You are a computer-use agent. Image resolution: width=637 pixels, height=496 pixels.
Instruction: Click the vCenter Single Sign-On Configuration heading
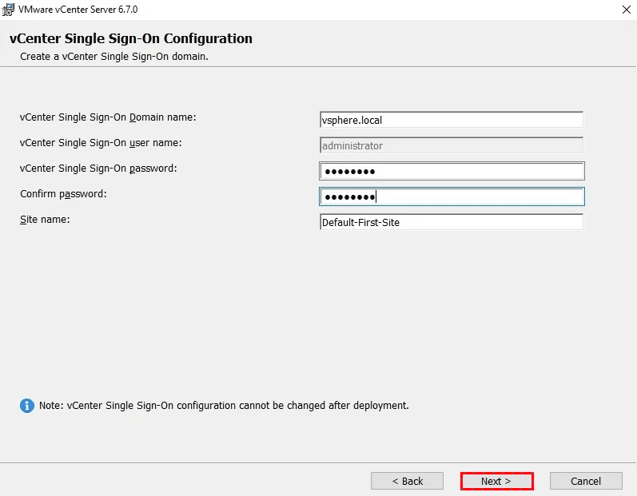tap(131, 39)
